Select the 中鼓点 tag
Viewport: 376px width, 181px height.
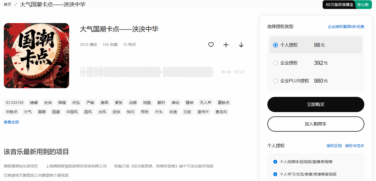[12, 112]
